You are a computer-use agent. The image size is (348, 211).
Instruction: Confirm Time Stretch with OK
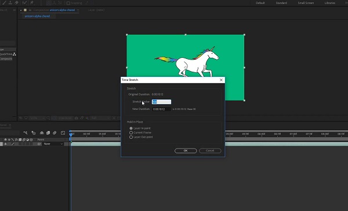[186, 151]
